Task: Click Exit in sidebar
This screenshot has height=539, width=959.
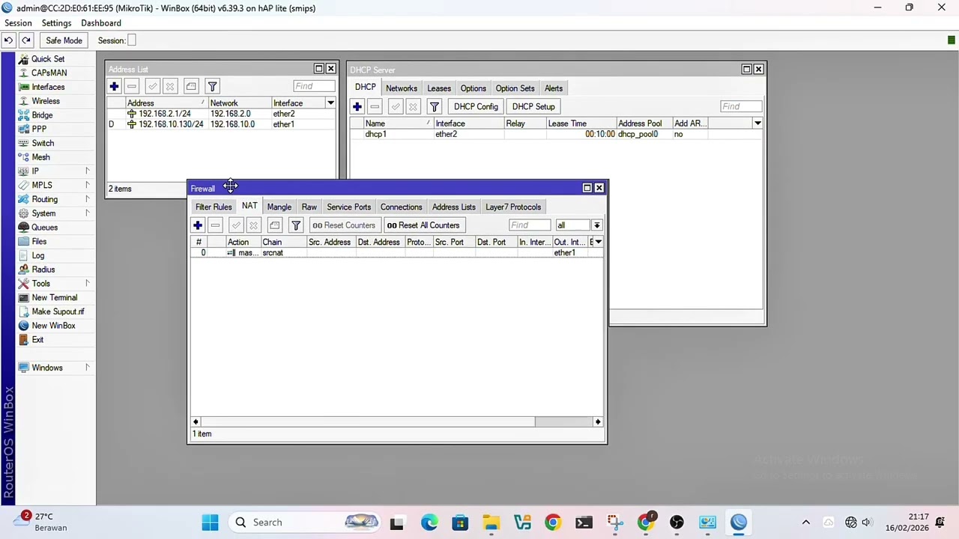Action: (x=37, y=340)
